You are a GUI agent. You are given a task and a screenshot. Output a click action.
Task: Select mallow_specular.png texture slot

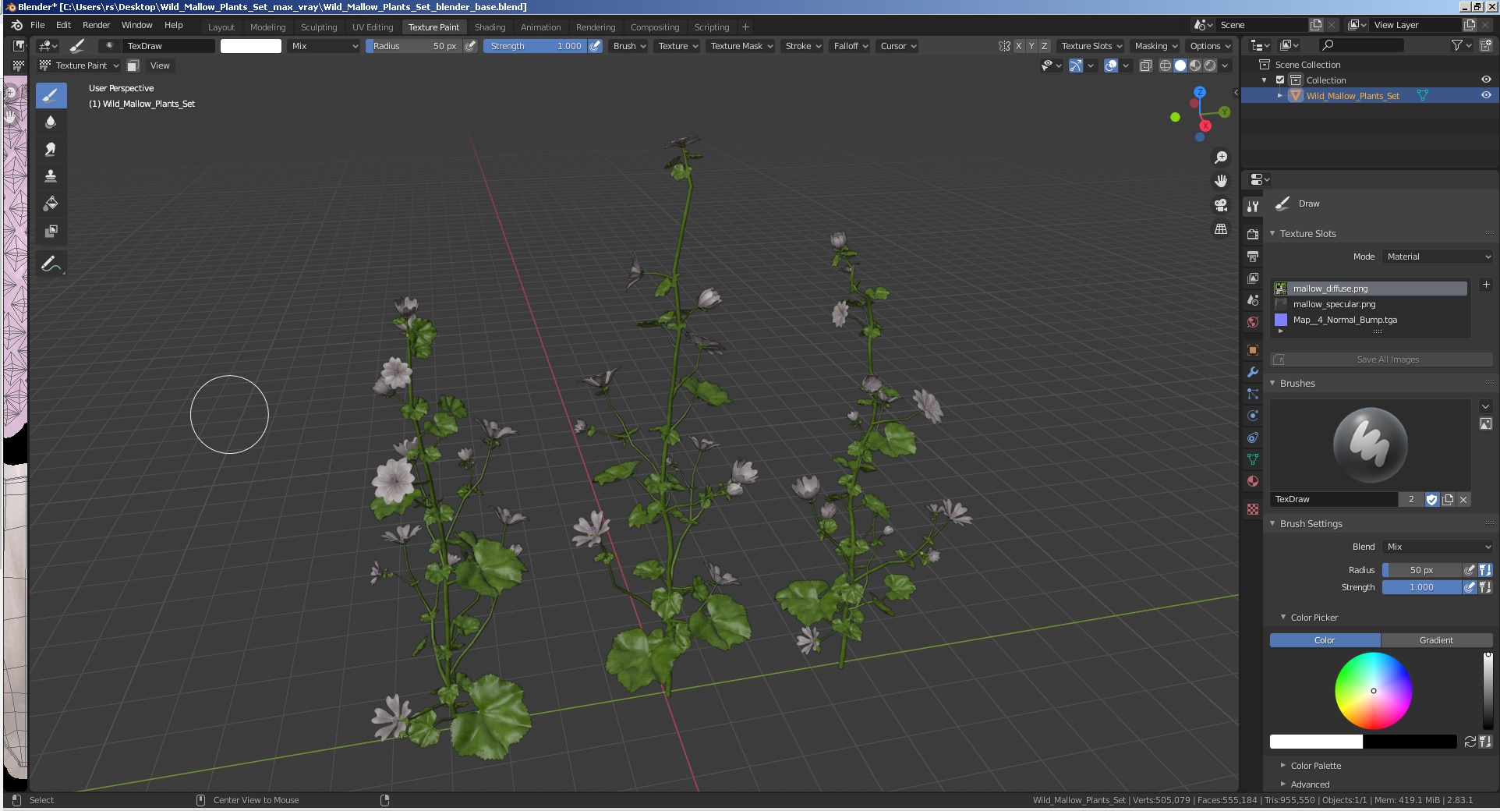pos(1370,304)
